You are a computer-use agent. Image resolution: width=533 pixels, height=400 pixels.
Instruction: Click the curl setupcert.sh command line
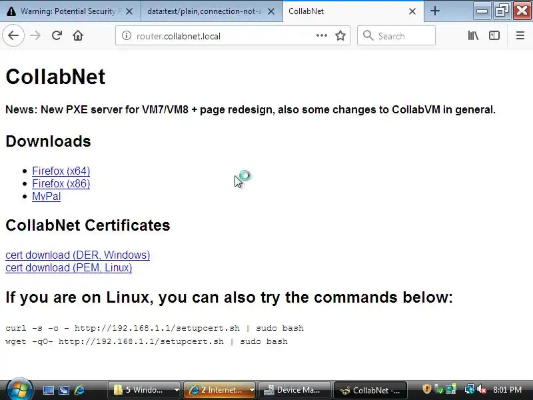tap(155, 328)
